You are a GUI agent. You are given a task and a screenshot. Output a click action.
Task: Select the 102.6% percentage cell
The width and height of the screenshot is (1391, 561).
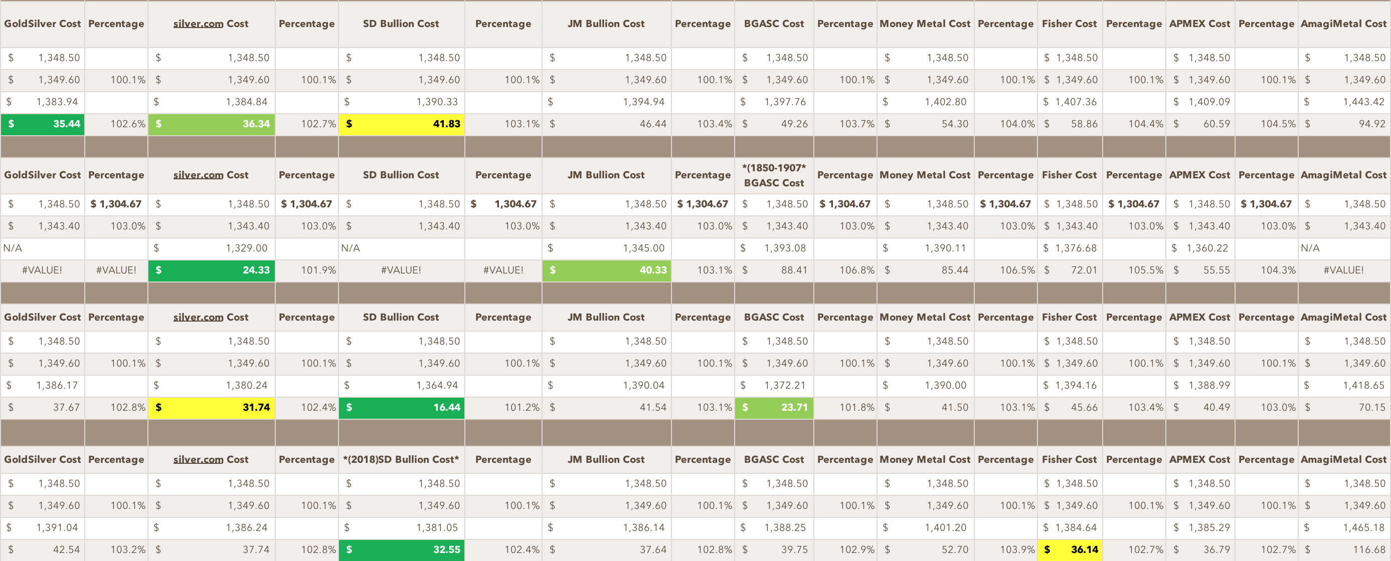click(116, 124)
